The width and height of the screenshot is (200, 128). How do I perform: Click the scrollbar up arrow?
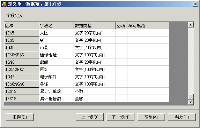pos(191,25)
